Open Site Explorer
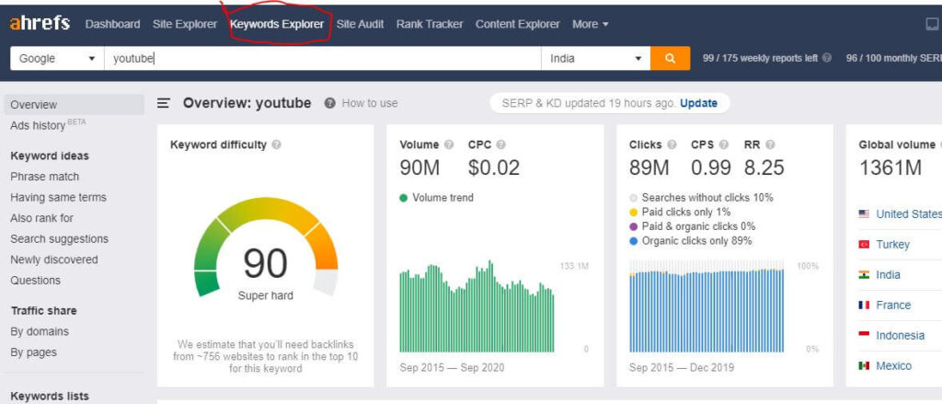Image resolution: width=942 pixels, height=404 pixels. (x=184, y=24)
